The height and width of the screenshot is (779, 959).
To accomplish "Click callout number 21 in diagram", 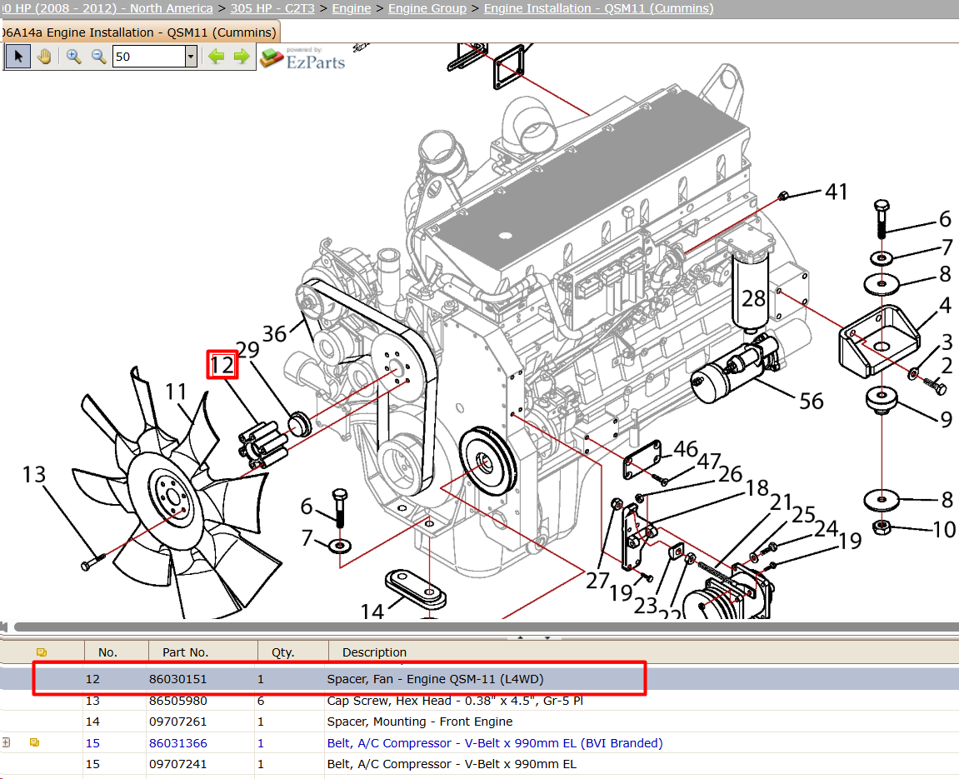I will (781, 502).
